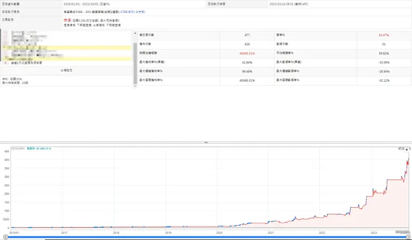Click the up arrow at chart top-right
412x240 pixels.
click(x=407, y=149)
